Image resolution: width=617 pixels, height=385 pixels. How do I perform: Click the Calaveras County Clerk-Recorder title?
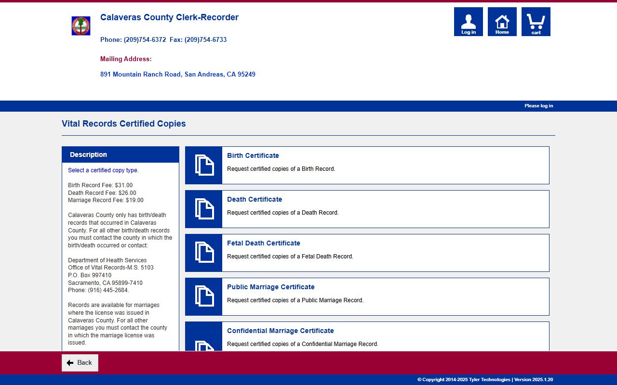pyautogui.click(x=169, y=17)
